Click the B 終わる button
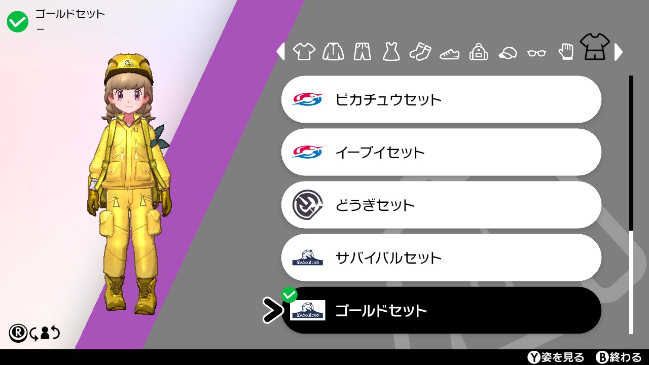 click(619, 357)
